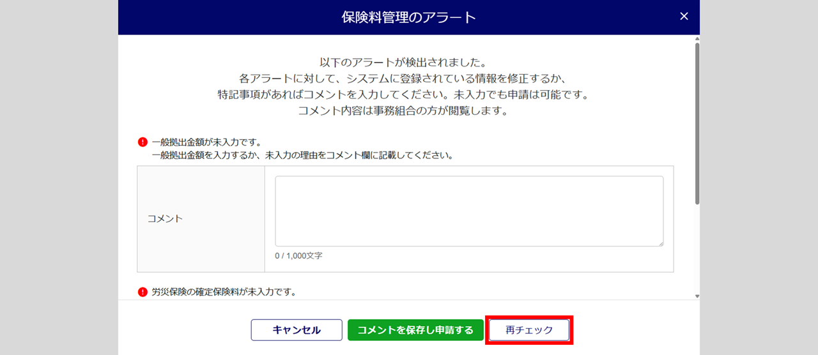Click the text 労災保険の確定保険料が未入力です。

[224, 292]
